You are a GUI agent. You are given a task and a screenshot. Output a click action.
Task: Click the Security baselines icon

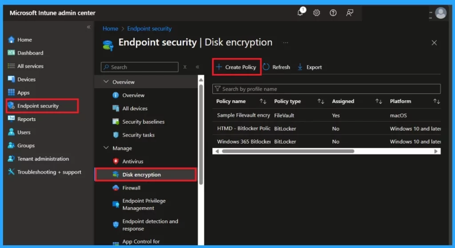coord(116,121)
